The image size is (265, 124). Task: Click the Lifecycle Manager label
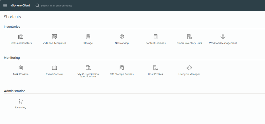coord(189,74)
